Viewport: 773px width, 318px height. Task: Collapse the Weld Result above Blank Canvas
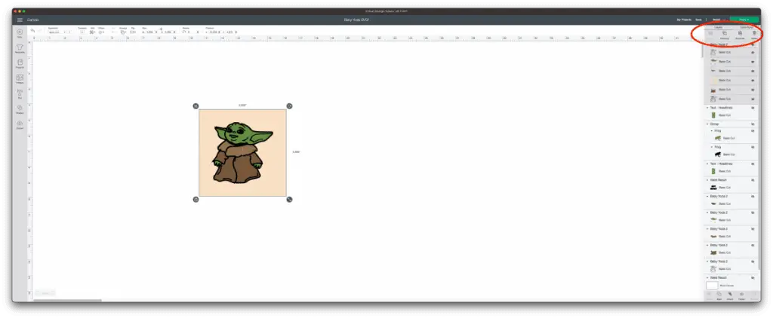tap(708, 277)
